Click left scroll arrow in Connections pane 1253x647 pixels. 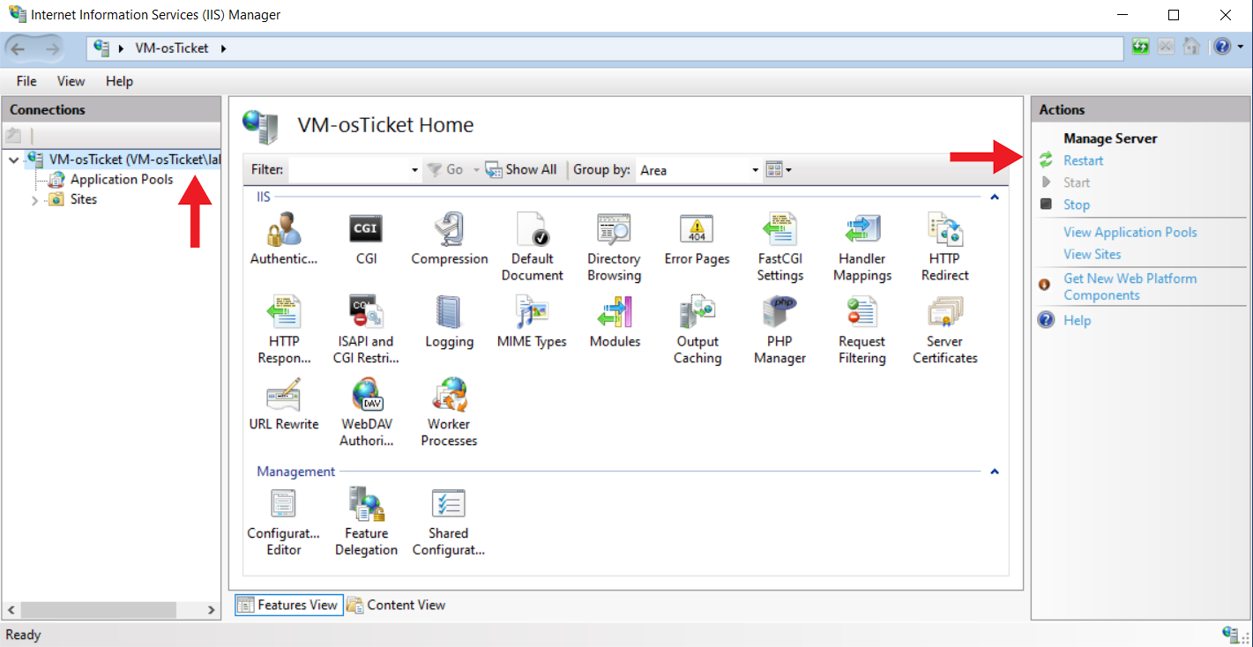tap(10, 609)
